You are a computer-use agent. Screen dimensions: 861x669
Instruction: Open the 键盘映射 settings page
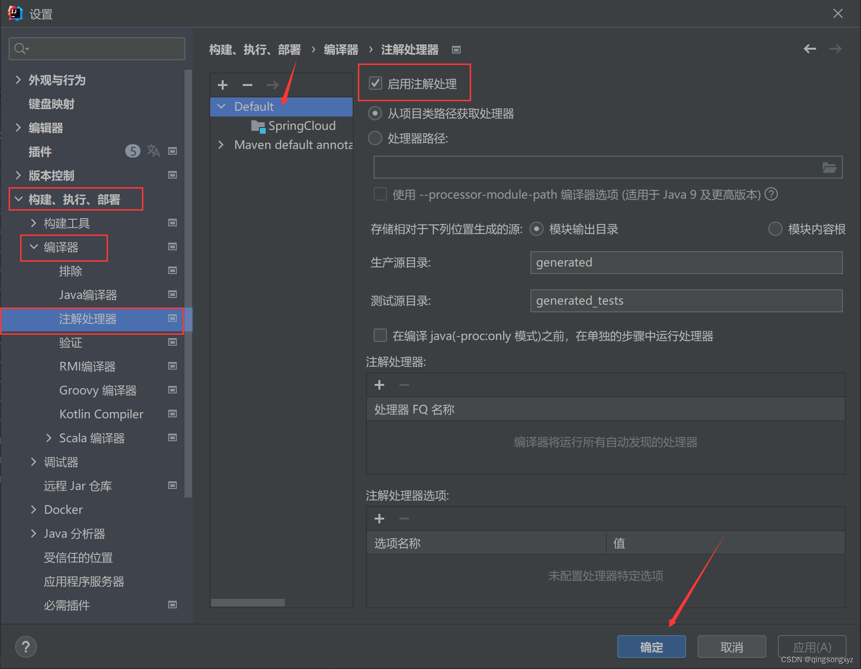point(52,104)
